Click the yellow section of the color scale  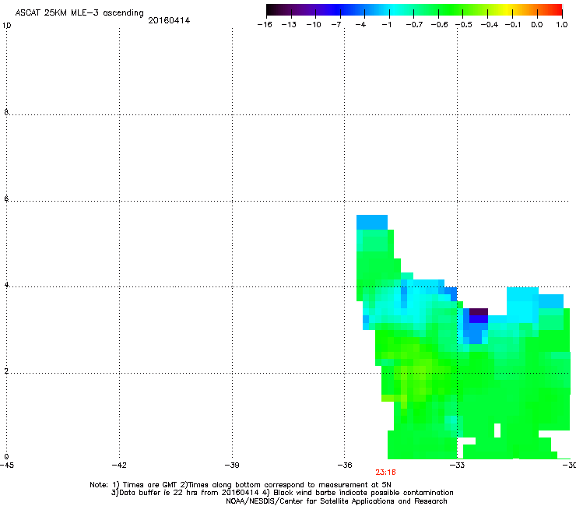point(508,9)
